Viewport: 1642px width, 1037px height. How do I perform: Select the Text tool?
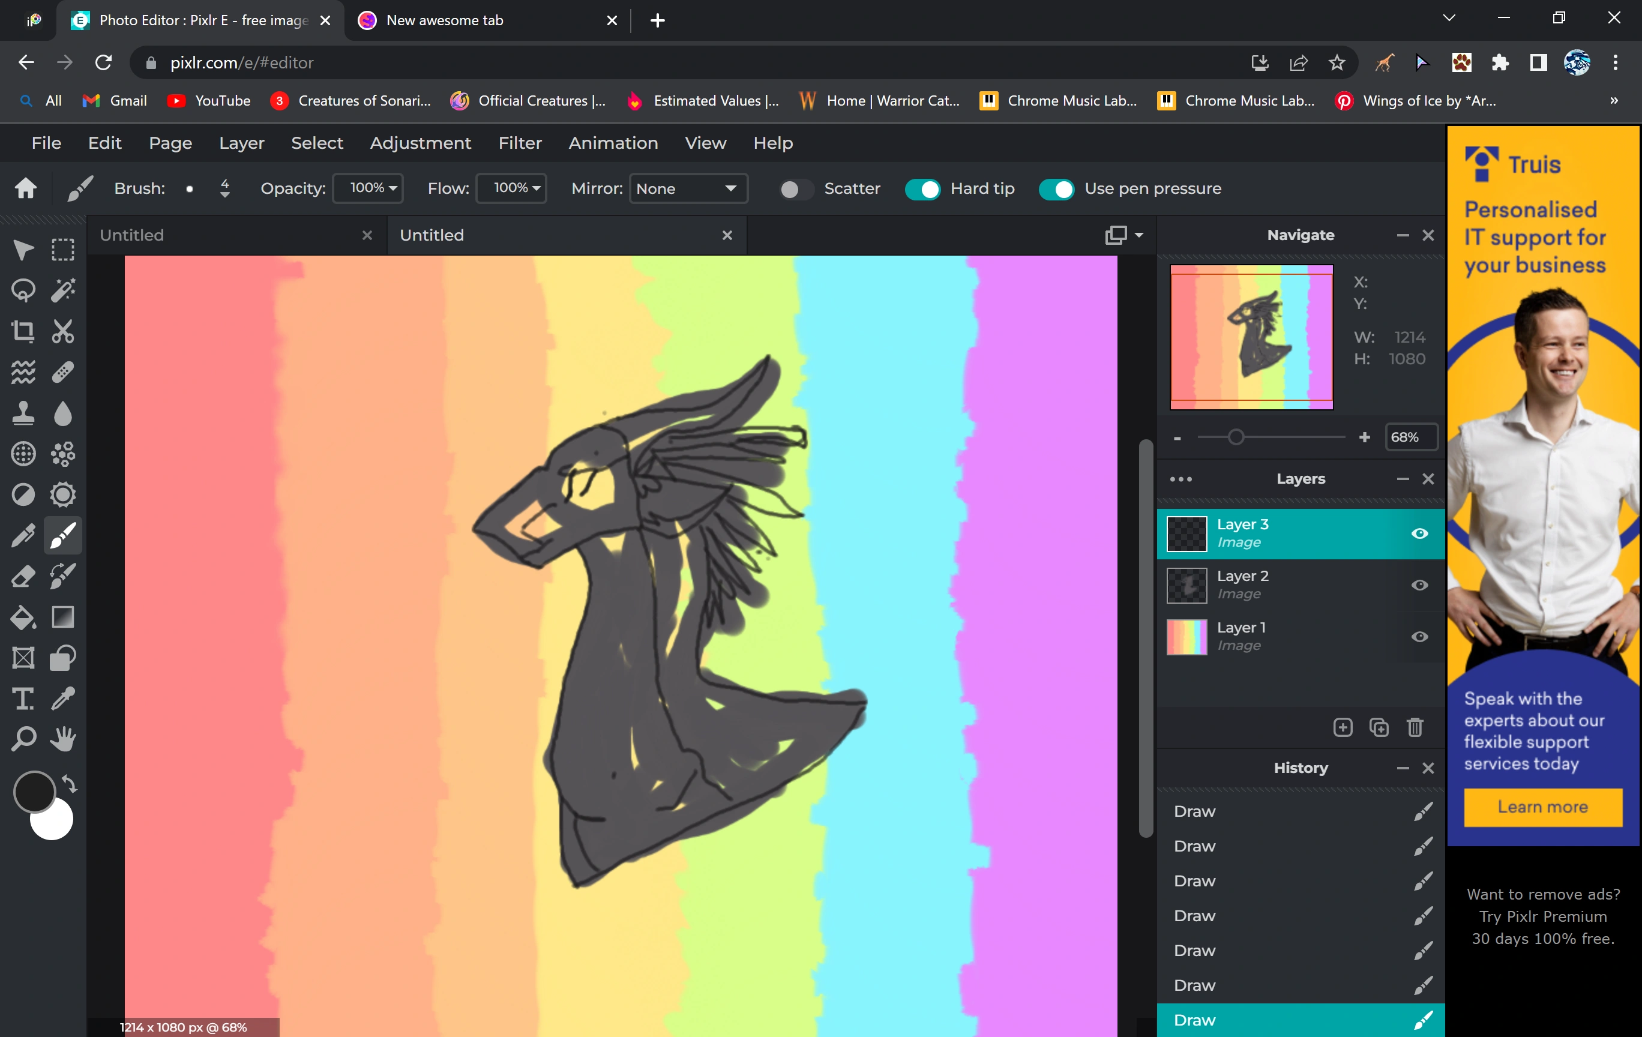23,699
